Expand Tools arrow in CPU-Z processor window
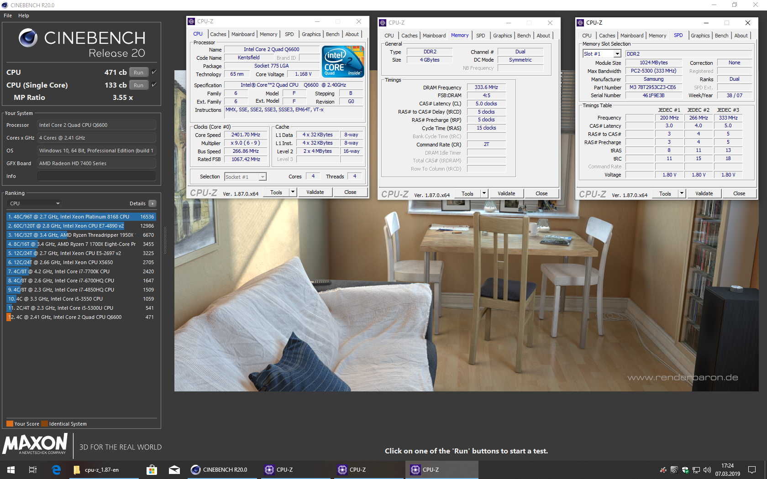Screen dimensions: 767x479 tap(293, 192)
